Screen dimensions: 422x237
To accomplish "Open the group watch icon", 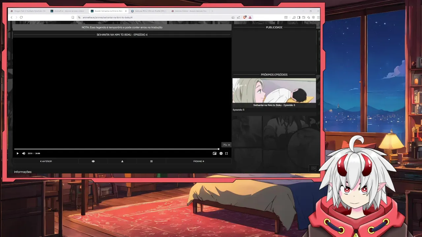I will (93, 161).
